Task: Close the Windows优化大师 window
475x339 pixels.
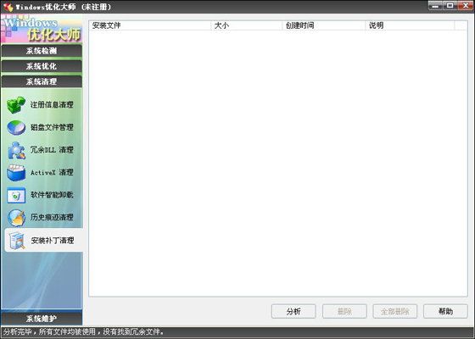Action: [466, 5]
